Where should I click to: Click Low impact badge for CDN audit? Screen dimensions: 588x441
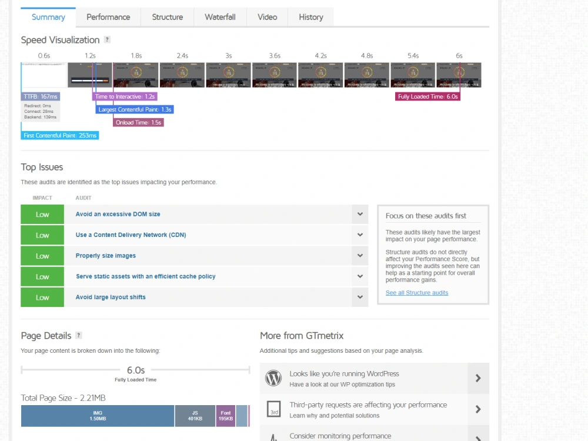point(42,235)
